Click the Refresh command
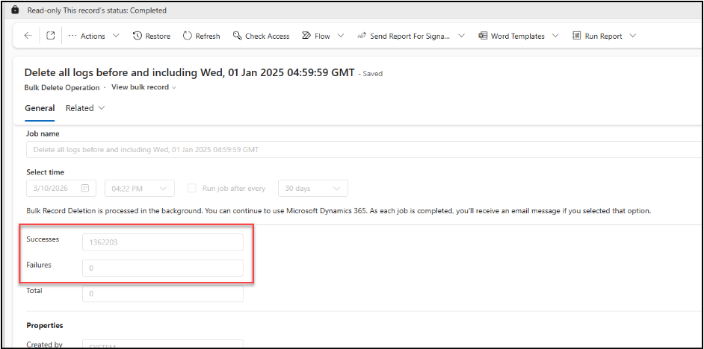The height and width of the screenshot is (349, 704). [x=201, y=36]
